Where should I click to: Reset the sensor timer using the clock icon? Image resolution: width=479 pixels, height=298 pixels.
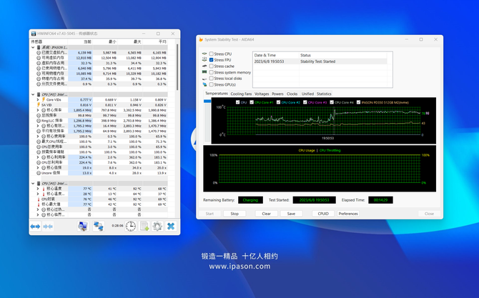[x=131, y=227]
